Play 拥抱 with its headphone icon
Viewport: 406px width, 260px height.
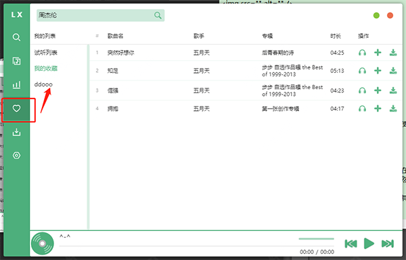362,109
